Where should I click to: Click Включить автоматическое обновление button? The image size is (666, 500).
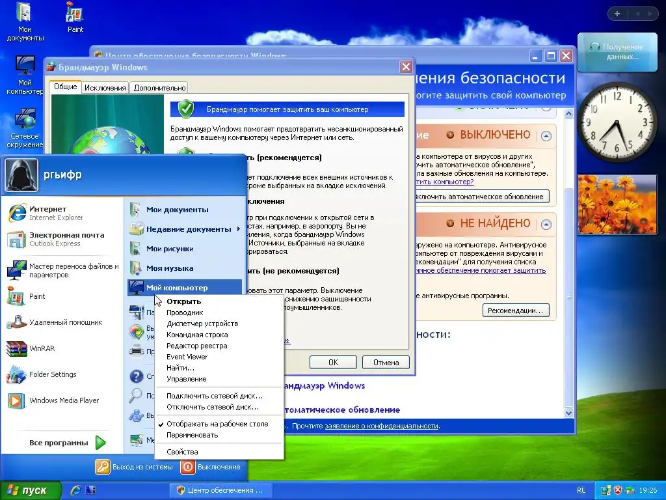[x=482, y=197]
